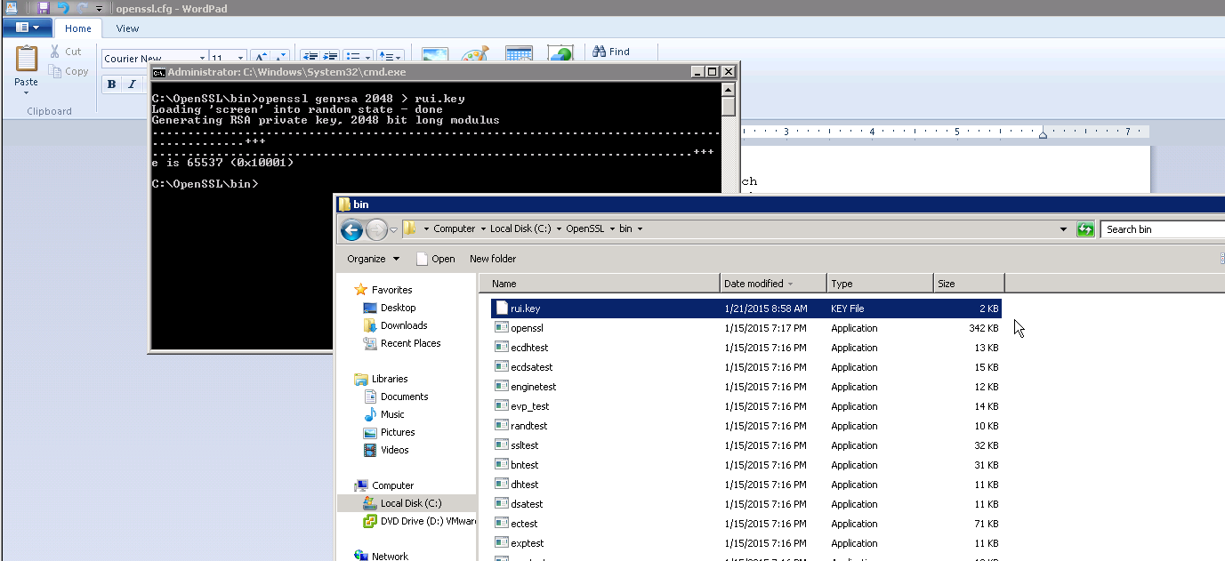1225x561 pixels.
Task: Click the Date and time icon in ribbon
Action: pos(519,55)
